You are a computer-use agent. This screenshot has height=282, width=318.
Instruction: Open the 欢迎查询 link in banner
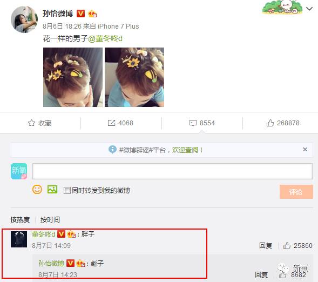[185, 150]
